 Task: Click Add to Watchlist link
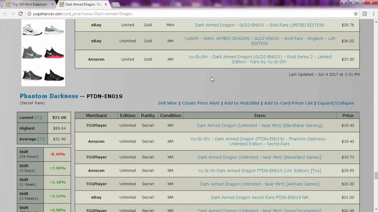click(242, 103)
